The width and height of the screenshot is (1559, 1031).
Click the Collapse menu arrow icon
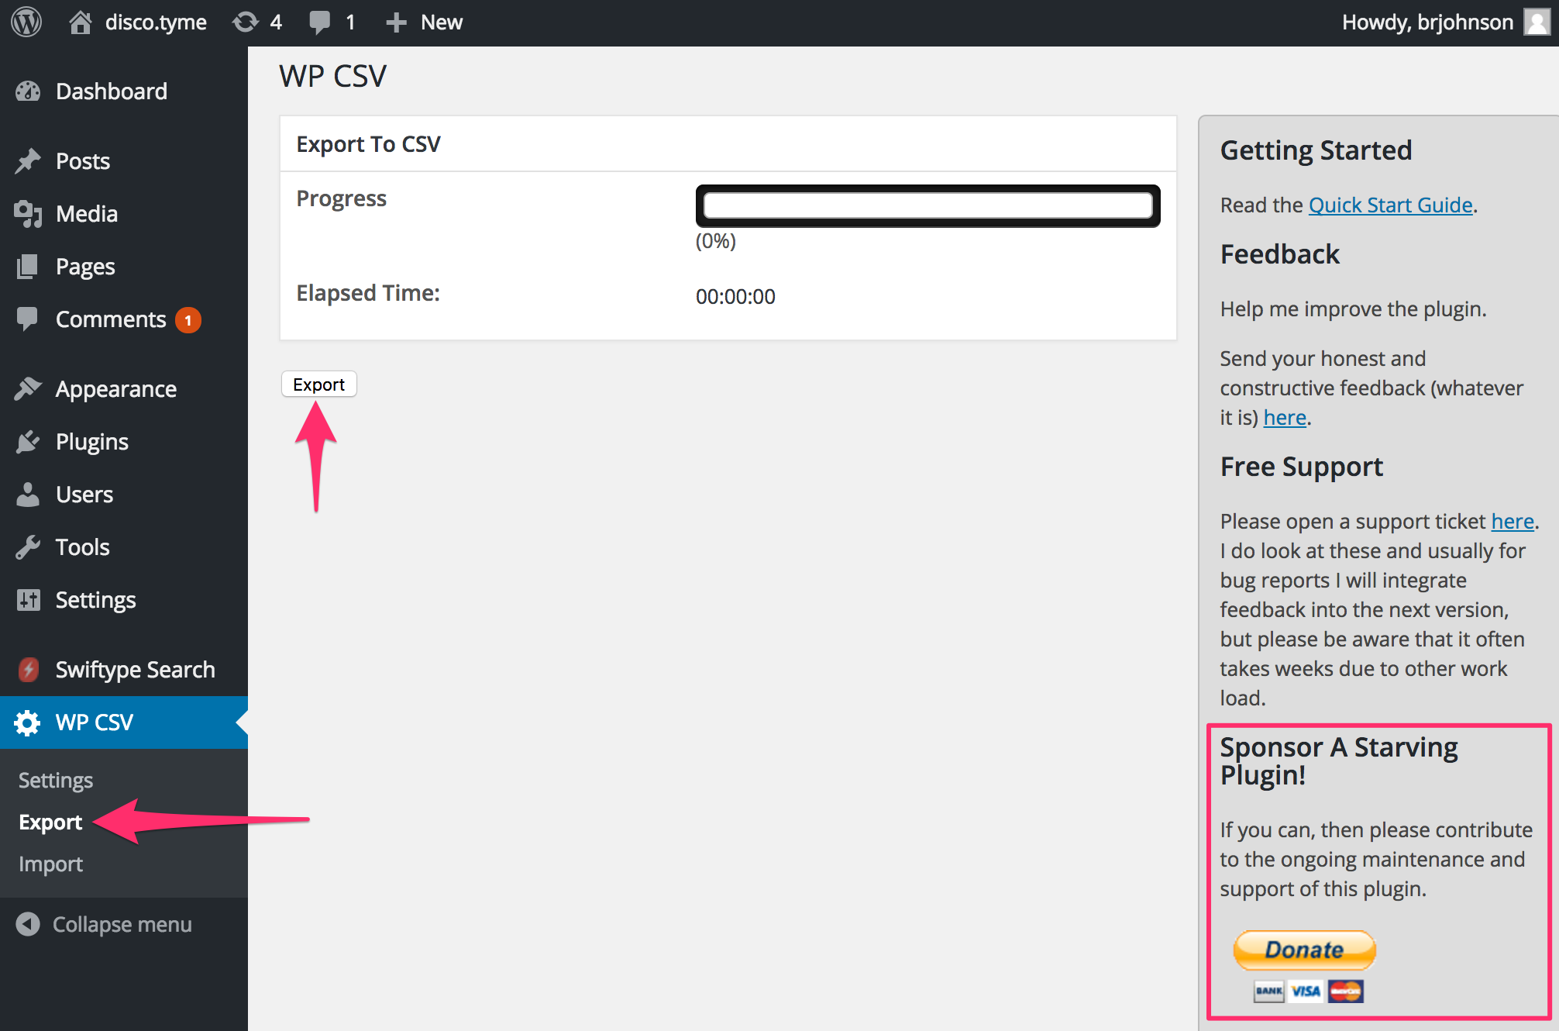[x=28, y=924]
